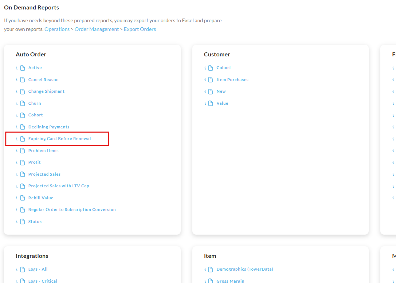Open the Logs - All report
This screenshot has width=396, height=283.
[38, 269]
